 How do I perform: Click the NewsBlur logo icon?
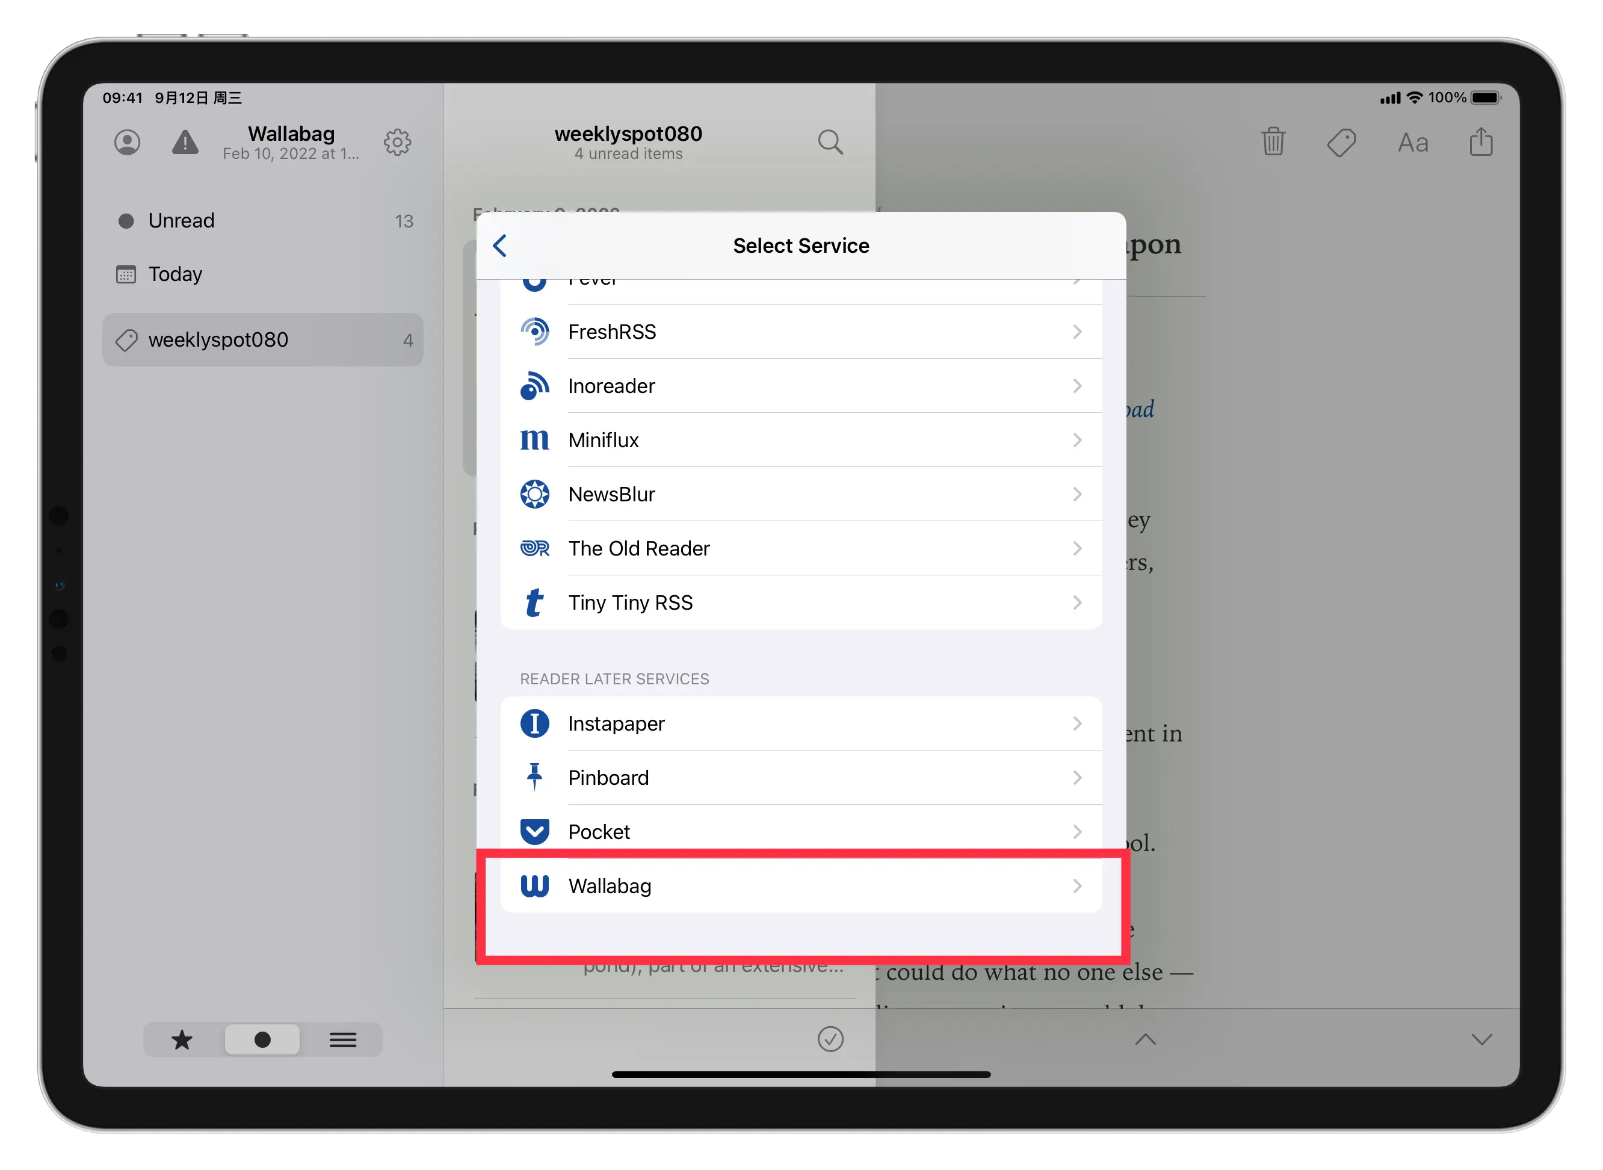534,494
